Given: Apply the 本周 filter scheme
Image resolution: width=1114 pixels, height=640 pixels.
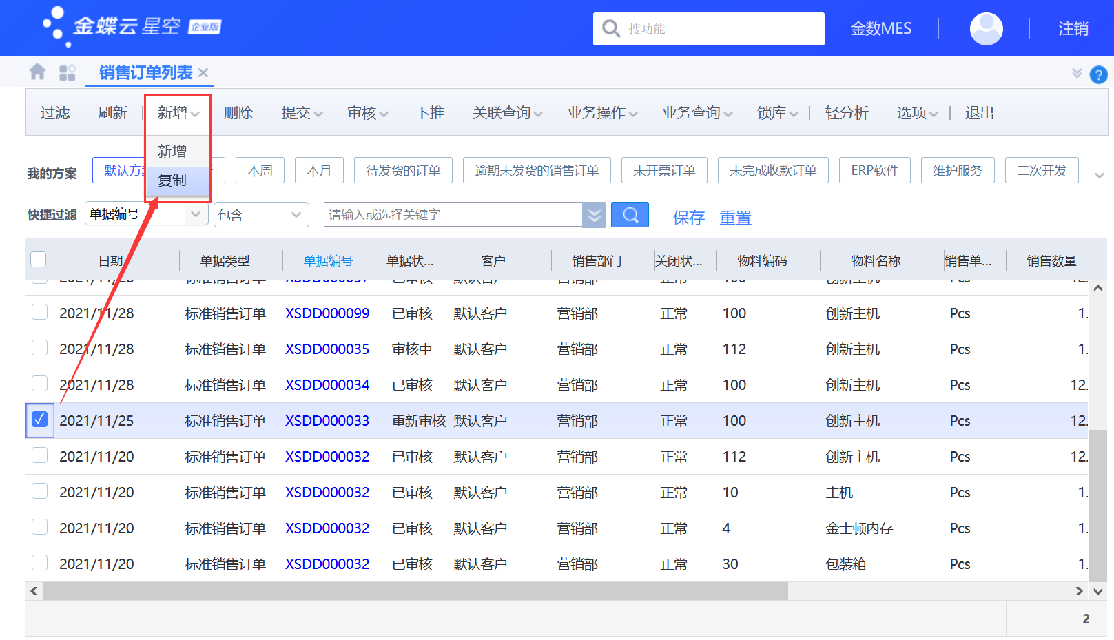Looking at the screenshot, I should (260, 170).
